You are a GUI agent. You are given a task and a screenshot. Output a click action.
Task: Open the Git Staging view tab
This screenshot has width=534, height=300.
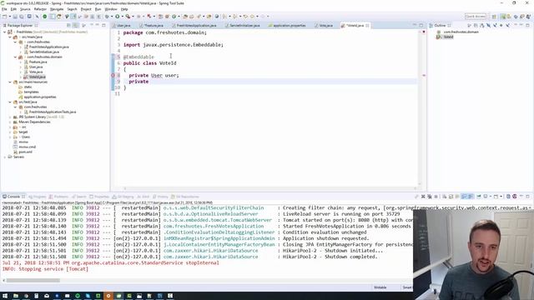123,197
